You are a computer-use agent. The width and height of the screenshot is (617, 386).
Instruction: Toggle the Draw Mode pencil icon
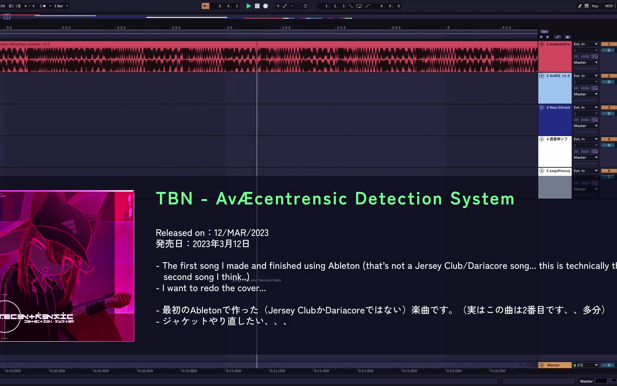point(580,6)
